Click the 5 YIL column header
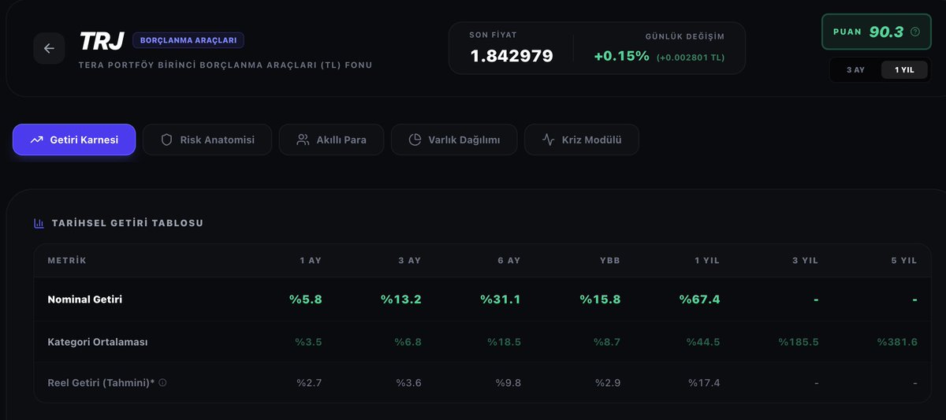 pyautogui.click(x=904, y=261)
